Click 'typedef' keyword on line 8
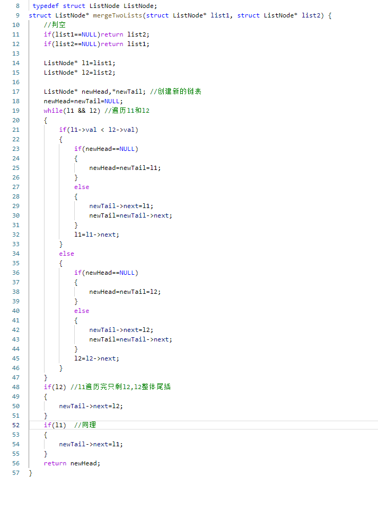The width and height of the screenshot is (378, 522). click(46, 6)
